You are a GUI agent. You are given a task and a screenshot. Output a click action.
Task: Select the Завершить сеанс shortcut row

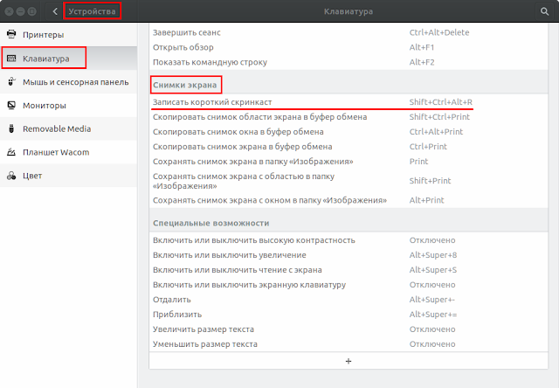[349, 32]
